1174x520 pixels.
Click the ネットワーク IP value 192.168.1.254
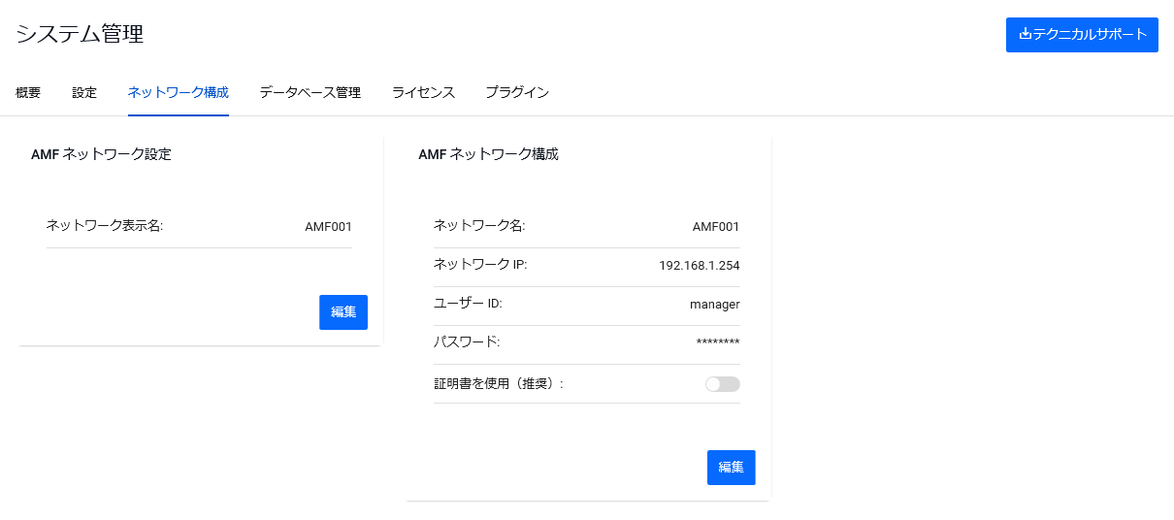point(700,266)
